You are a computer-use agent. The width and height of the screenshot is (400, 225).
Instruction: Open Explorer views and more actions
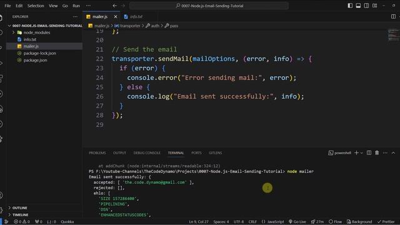point(75,17)
